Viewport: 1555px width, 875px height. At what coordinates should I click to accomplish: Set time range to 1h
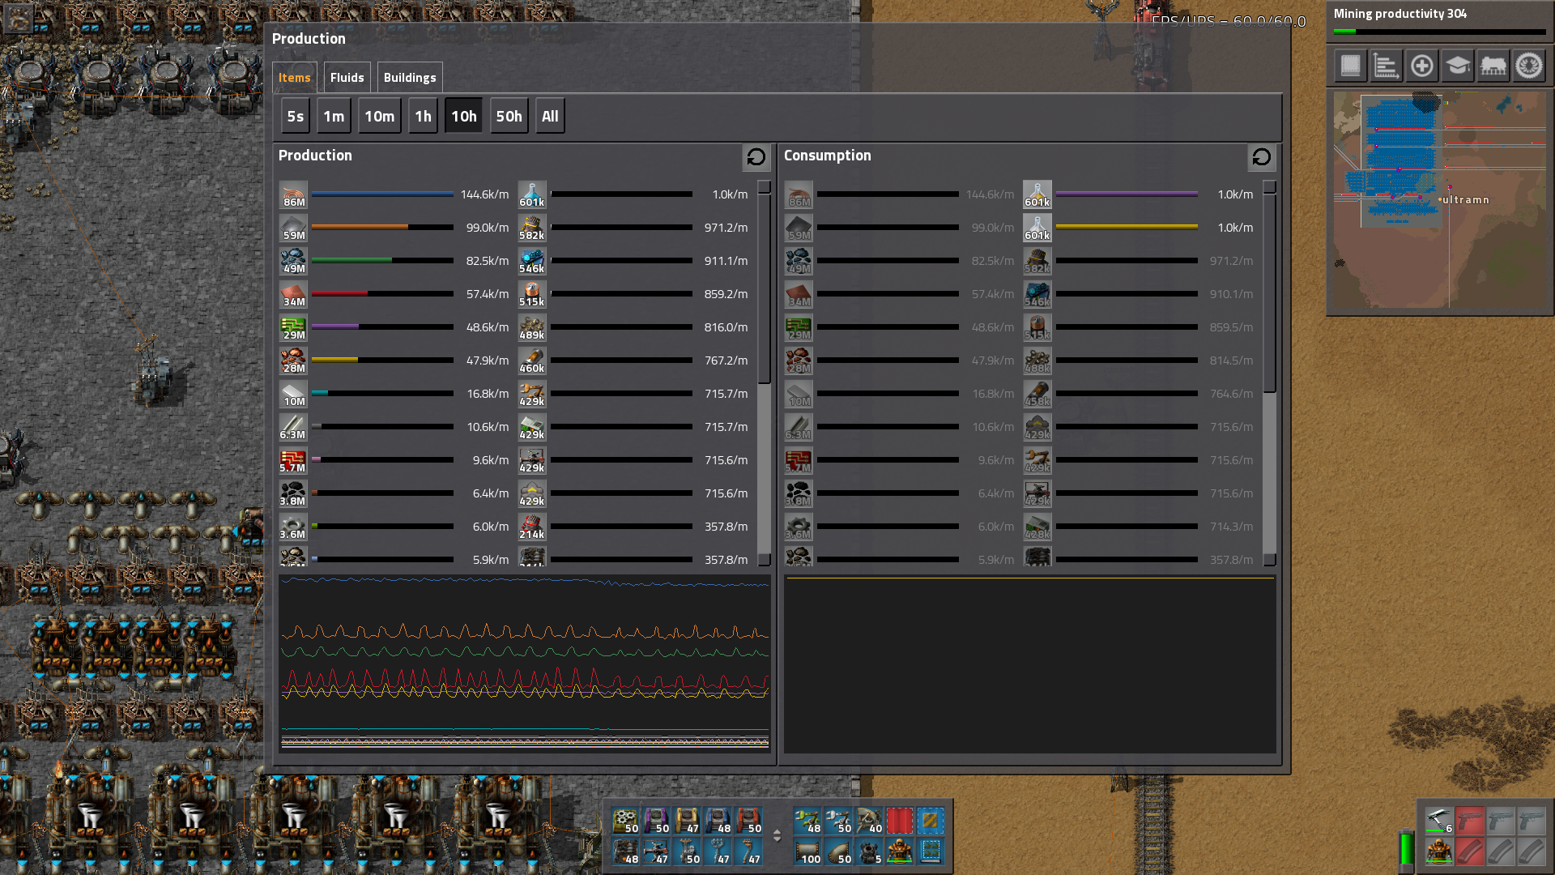point(423,116)
